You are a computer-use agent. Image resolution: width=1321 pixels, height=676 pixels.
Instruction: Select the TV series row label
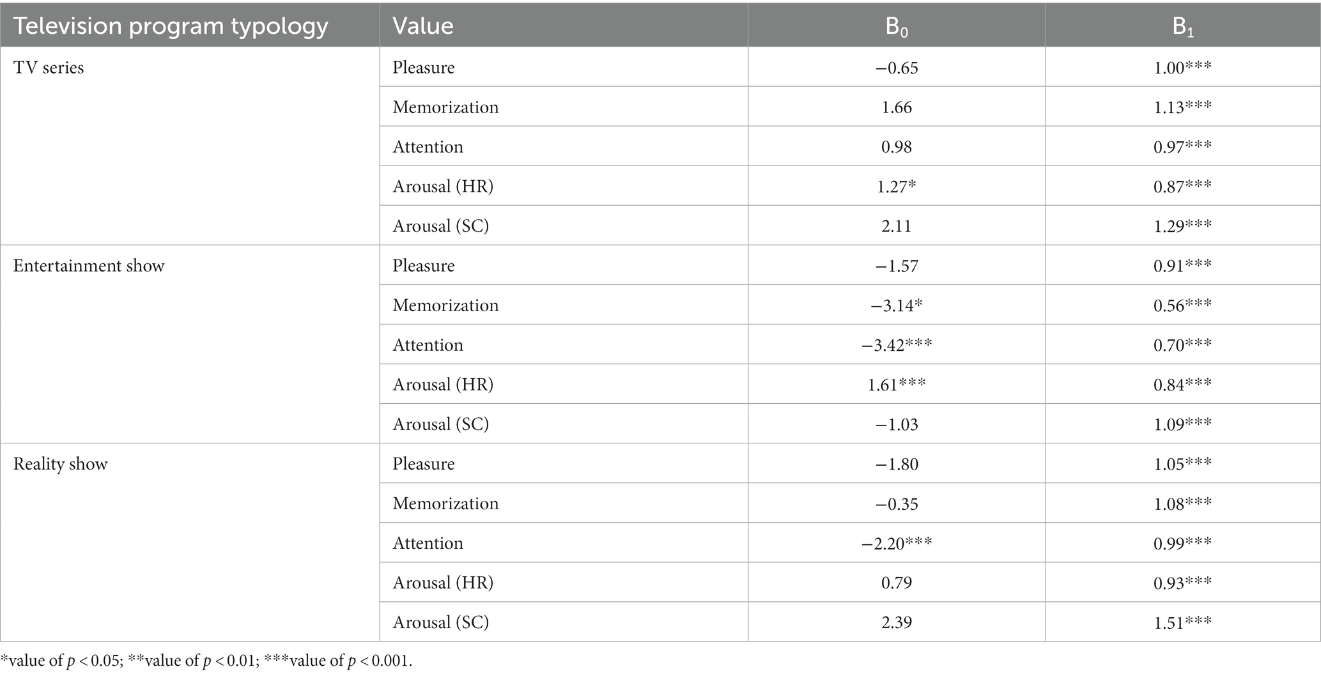point(49,68)
